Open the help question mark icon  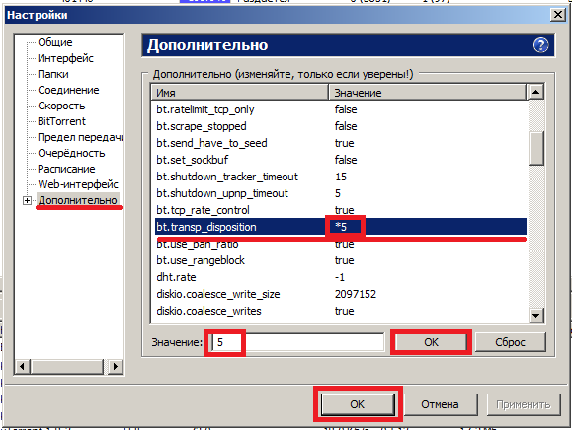tap(540, 45)
